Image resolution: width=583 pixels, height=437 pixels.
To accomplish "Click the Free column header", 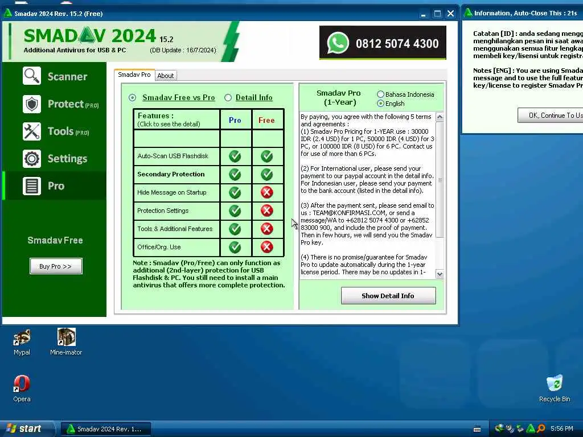I will [x=266, y=120].
